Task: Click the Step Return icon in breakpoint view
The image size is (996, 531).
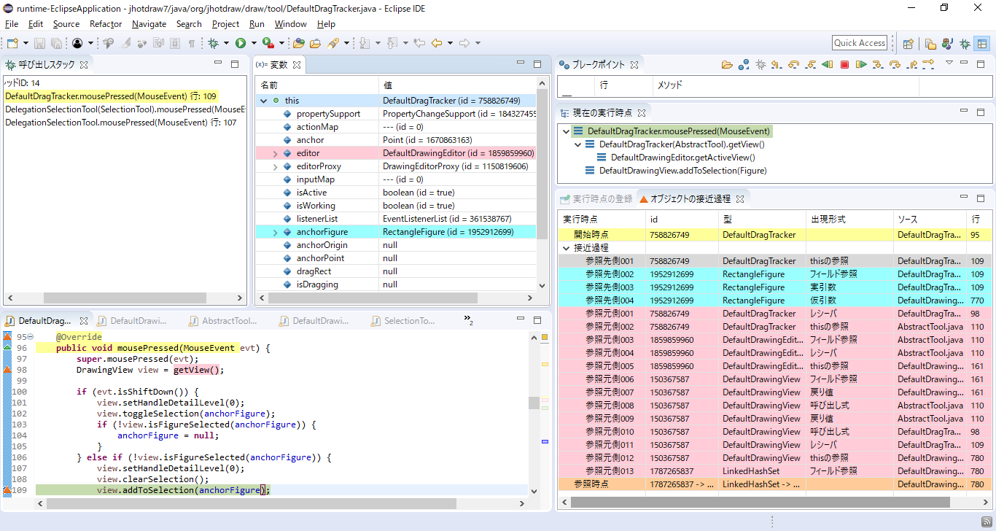Action: click(911, 64)
